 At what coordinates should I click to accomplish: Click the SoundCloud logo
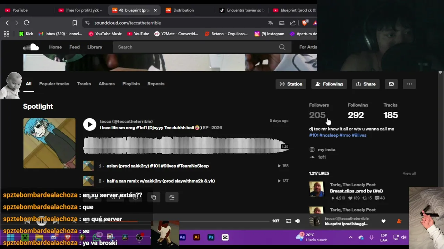pyautogui.click(x=31, y=47)
